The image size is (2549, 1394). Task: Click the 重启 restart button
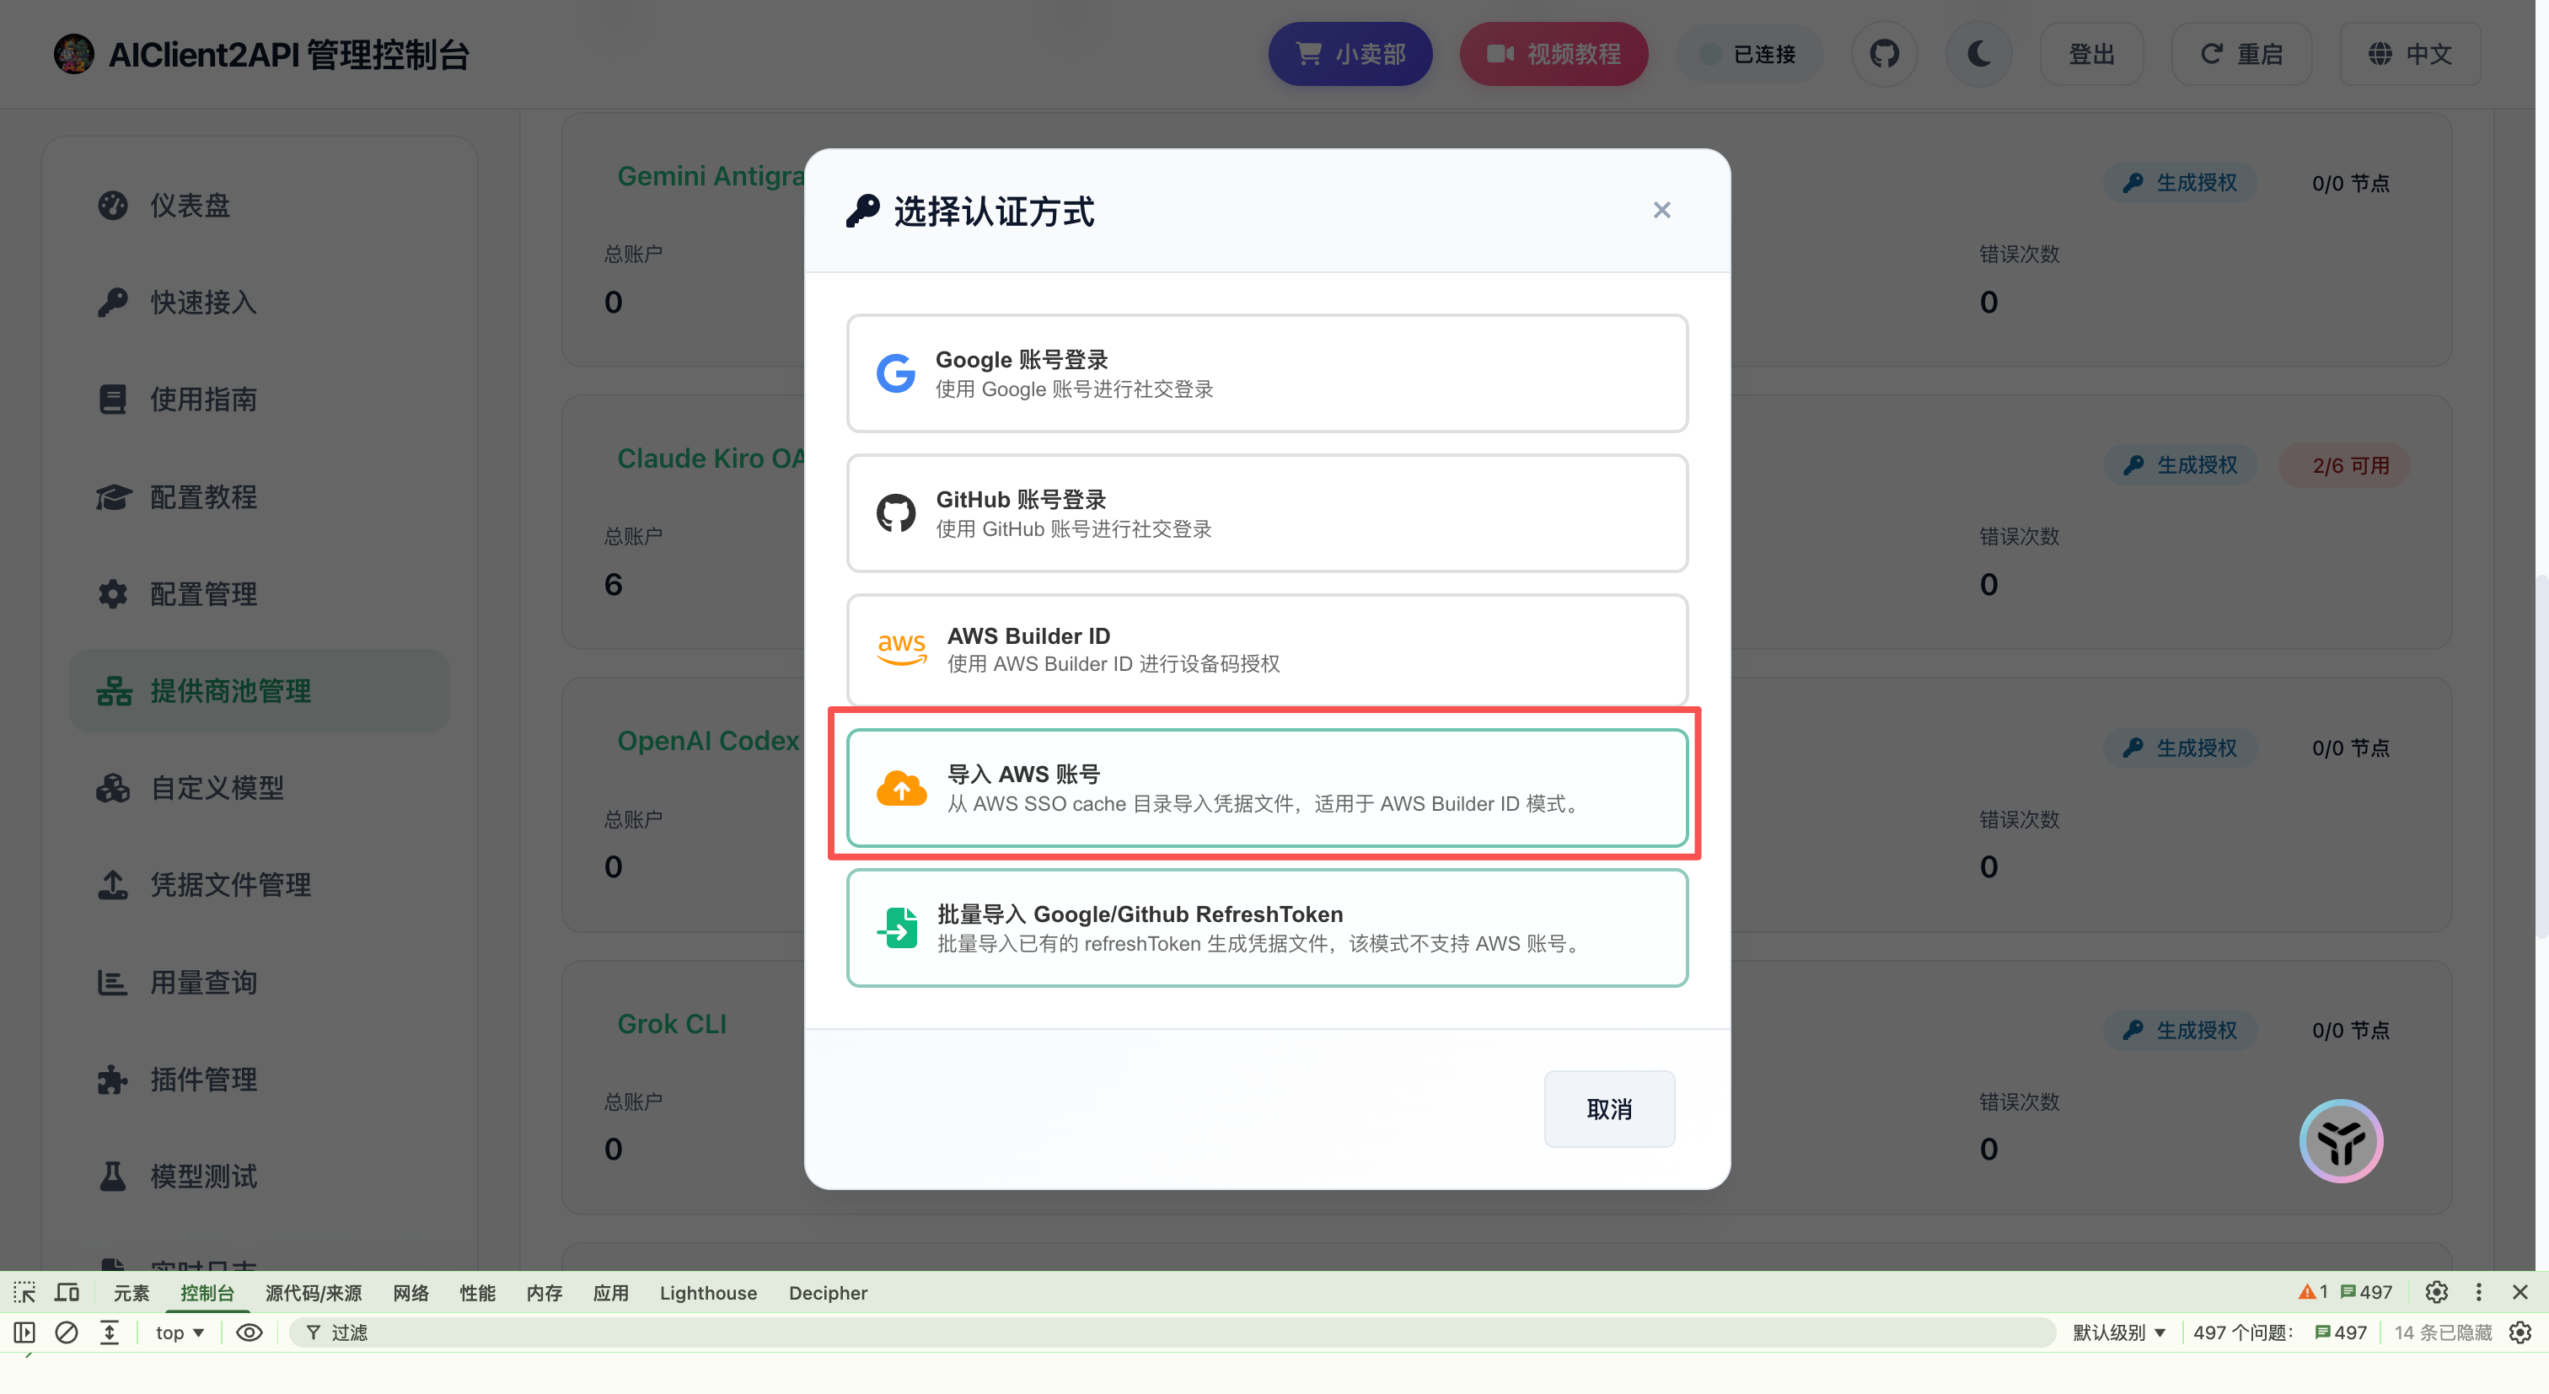point(2241,53)
